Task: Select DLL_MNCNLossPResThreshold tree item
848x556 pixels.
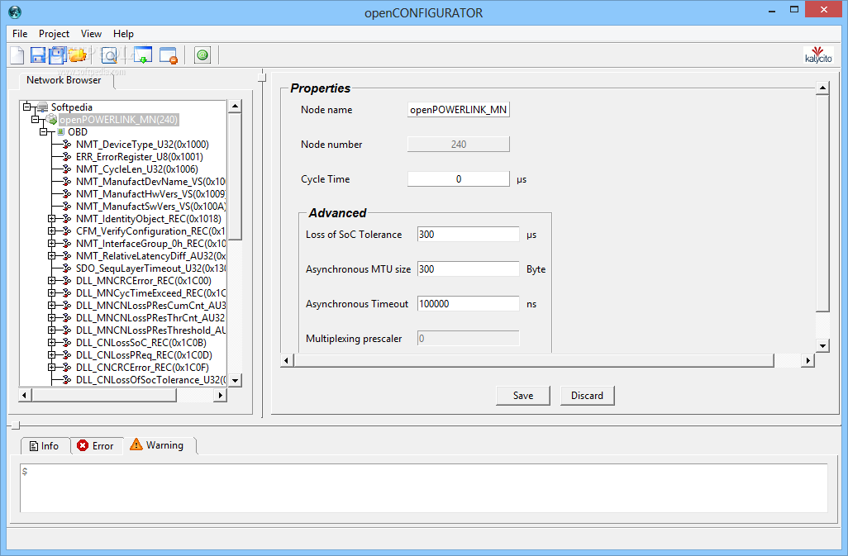Action: point(151,330)
